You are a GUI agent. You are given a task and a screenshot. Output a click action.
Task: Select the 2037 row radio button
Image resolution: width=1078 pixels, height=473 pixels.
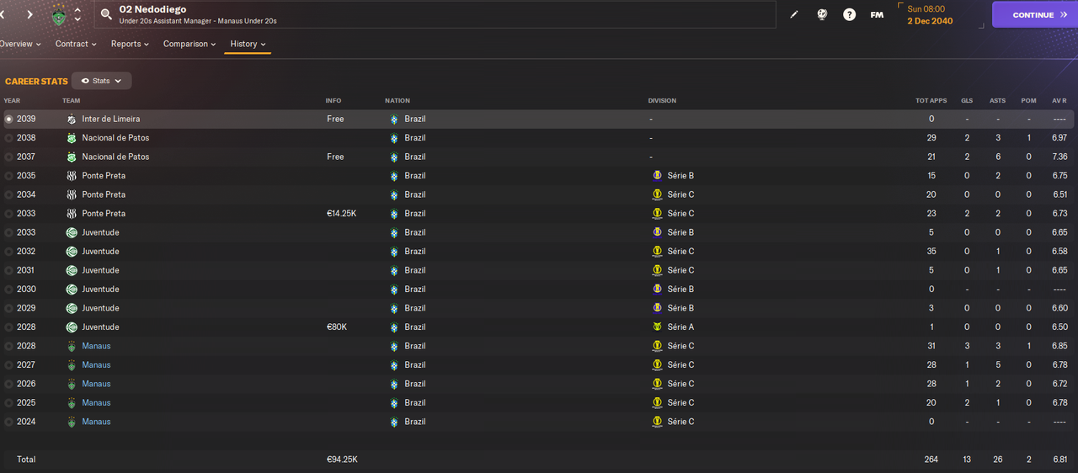[8, 157]
